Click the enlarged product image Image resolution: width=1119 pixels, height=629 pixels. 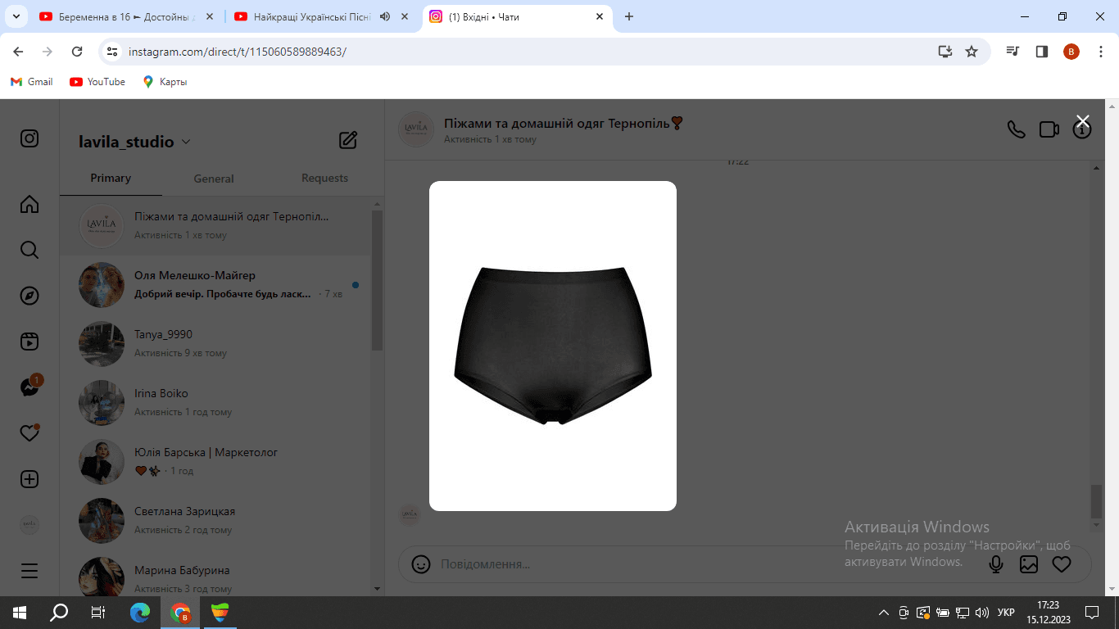click(553, 346)
